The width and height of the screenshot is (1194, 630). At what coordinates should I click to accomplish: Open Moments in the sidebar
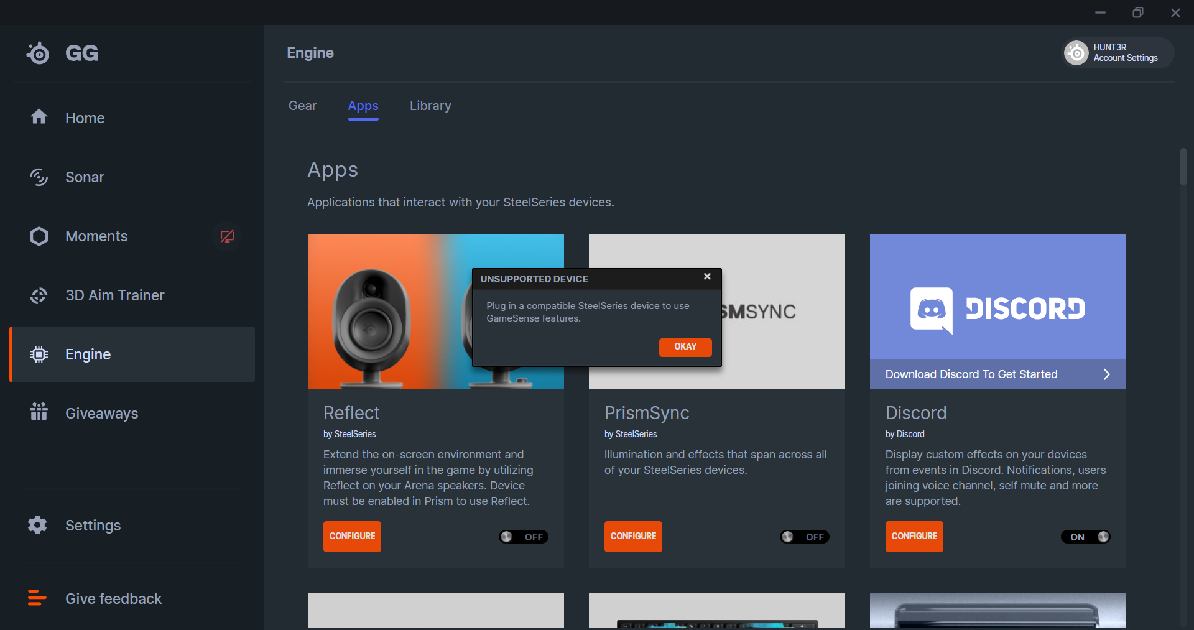coord(132,236)
